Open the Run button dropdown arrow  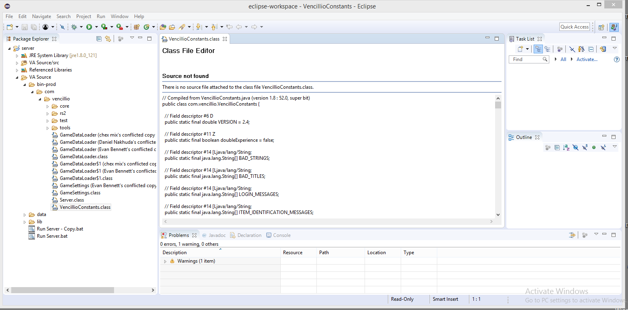[96, 27]
